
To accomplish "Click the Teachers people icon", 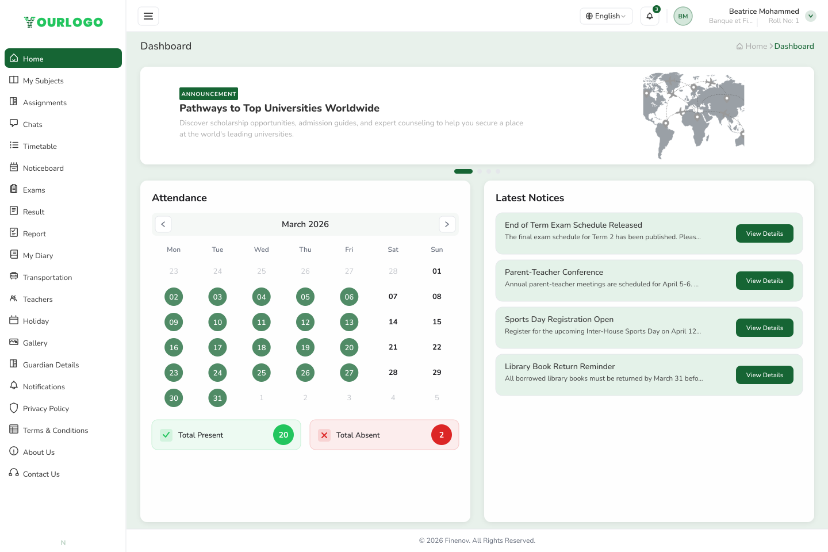I will (x=14, y=298).
